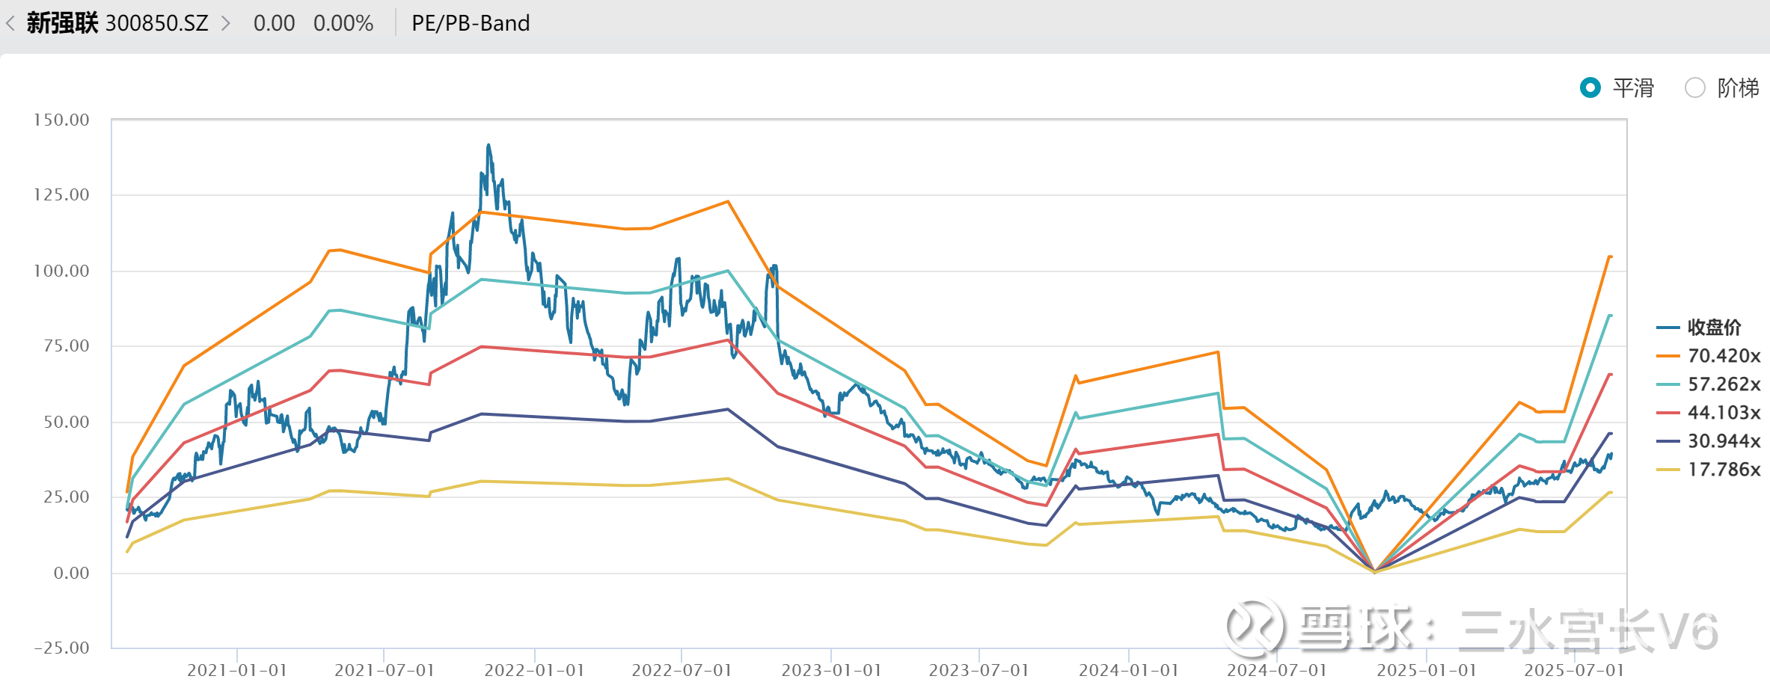This screenshot has height=685, width=1770.
Task: Click the closing price peak near 140
Action: [489, 146]
